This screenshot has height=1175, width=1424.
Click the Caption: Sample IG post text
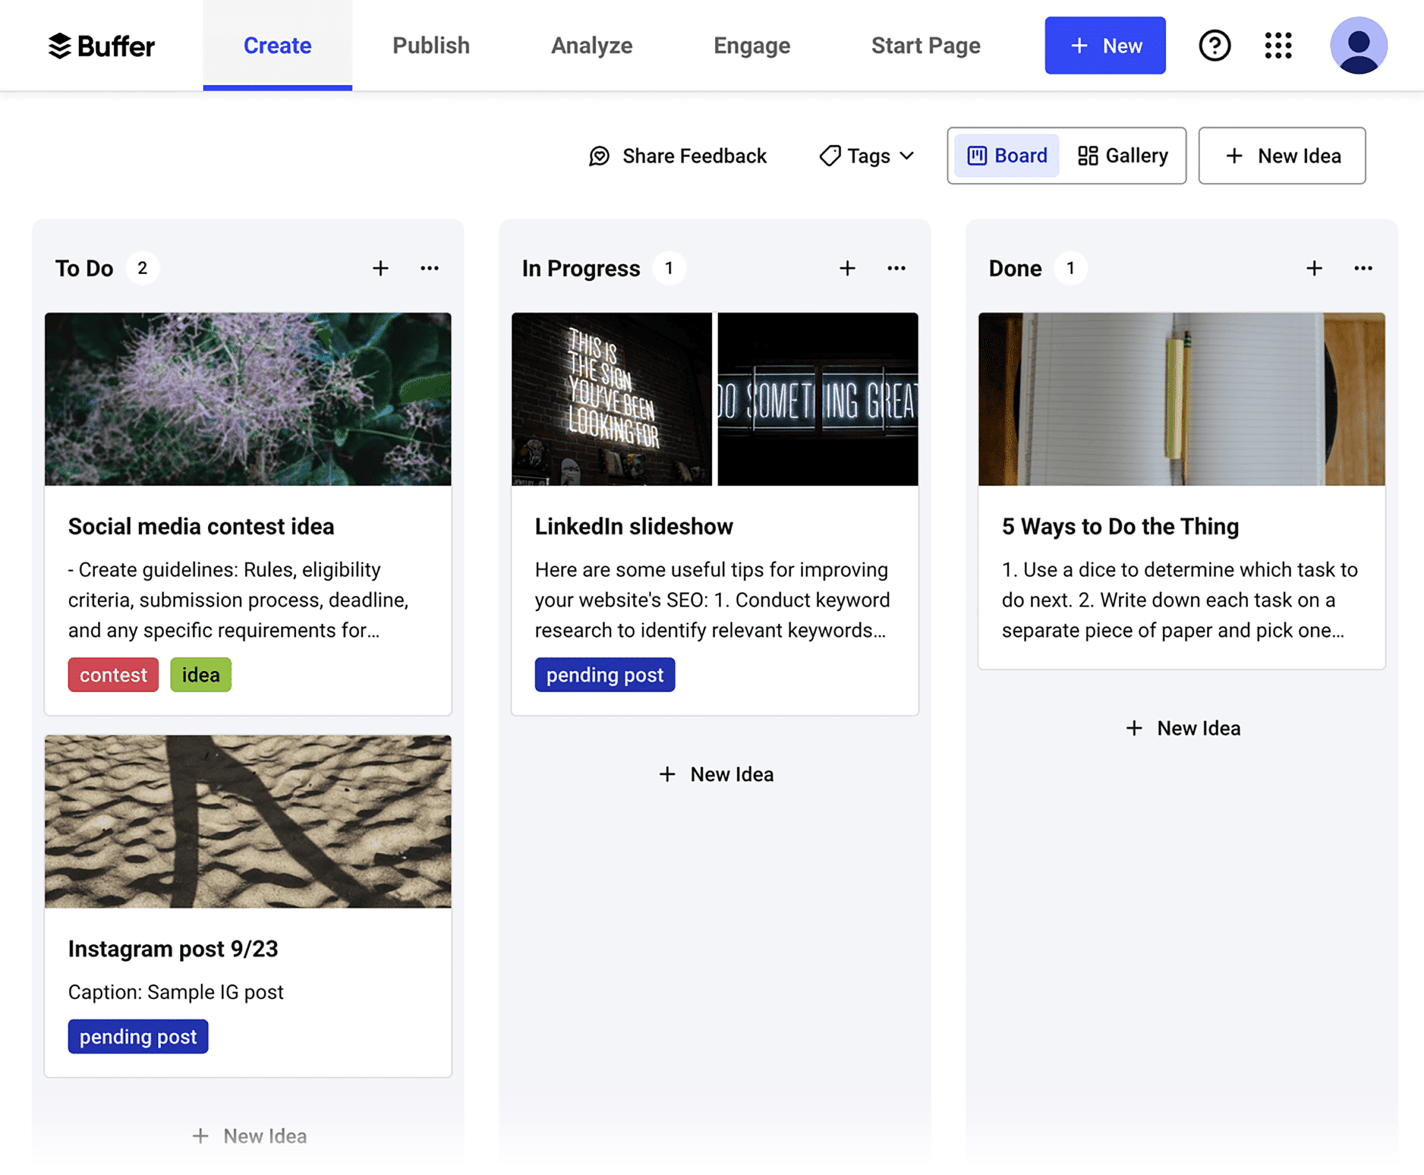pos(176,992)
